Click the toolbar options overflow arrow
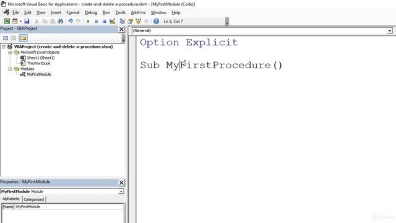Screen dimensions: 396x223 click(227, 22)
